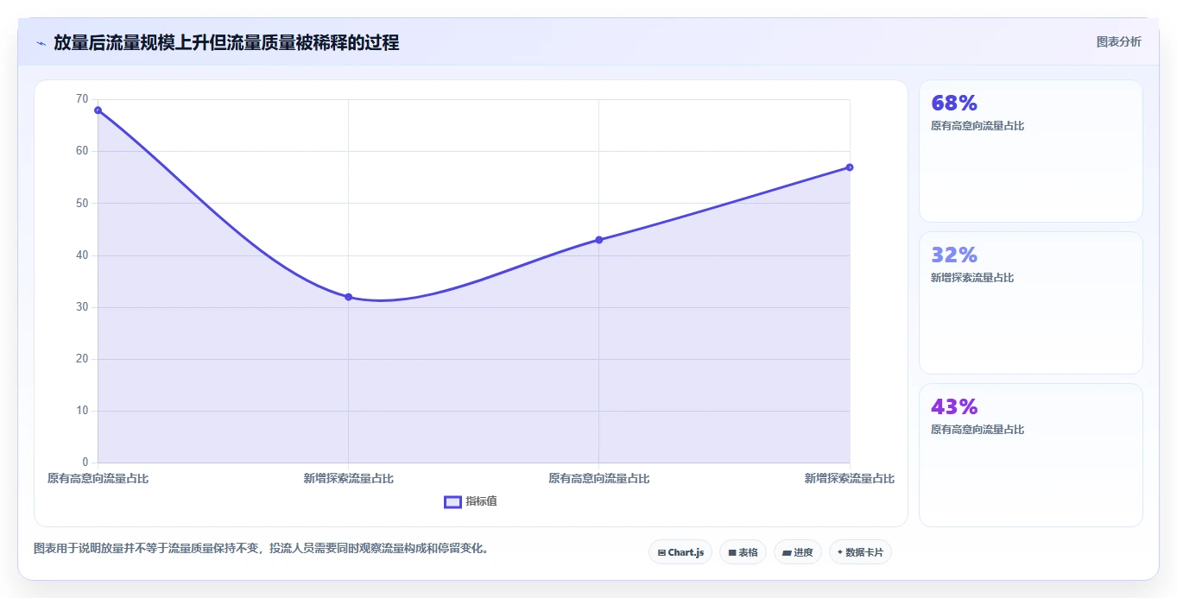1177x598 pixels.
Task: Click the Chart.js tag pill
Action: [x=680, y=552]
